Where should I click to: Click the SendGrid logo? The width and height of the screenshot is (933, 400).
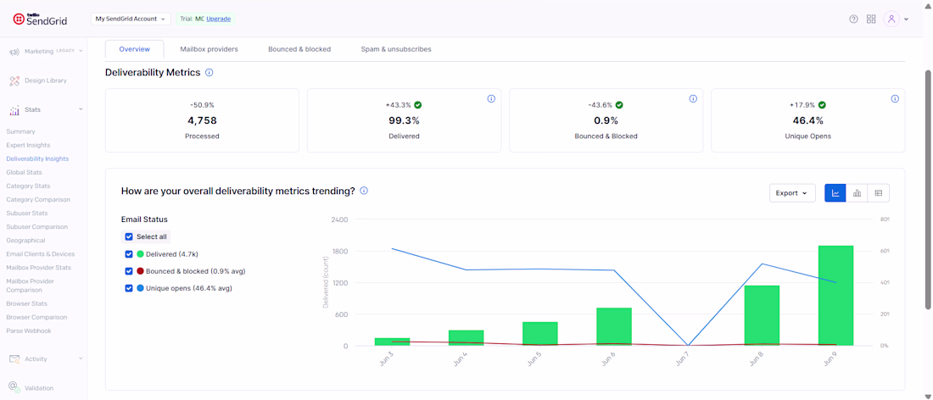41,19
